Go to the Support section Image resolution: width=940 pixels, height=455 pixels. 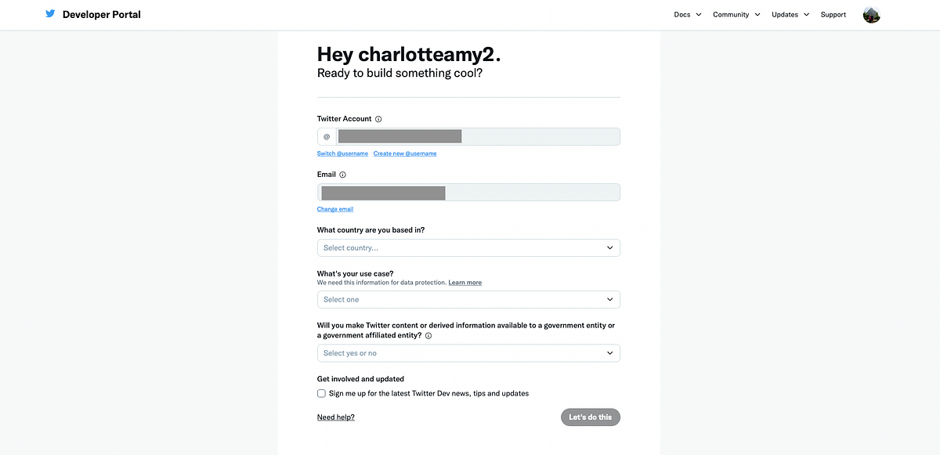click(x=833, y=14)
